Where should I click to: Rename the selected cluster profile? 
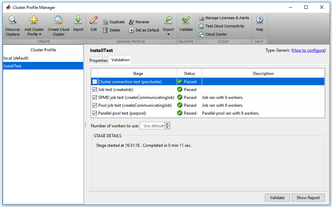[x=139, y=22]
